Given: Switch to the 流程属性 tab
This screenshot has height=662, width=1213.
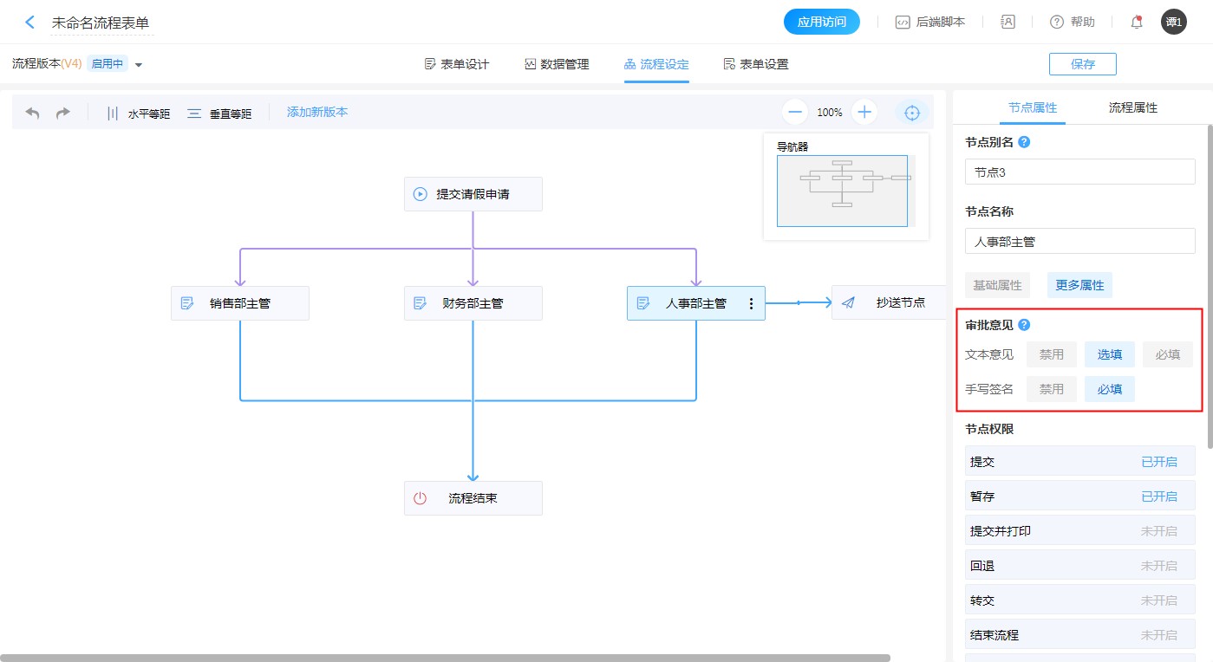Looking at the screenshot, I should 1132,108.
